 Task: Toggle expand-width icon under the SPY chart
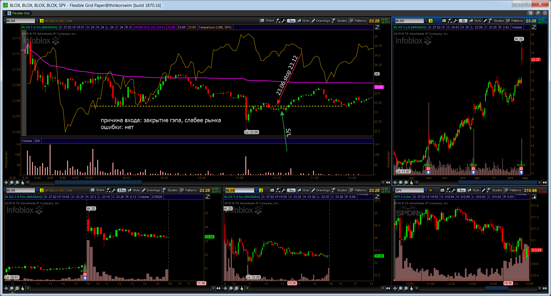pos(545,288)
